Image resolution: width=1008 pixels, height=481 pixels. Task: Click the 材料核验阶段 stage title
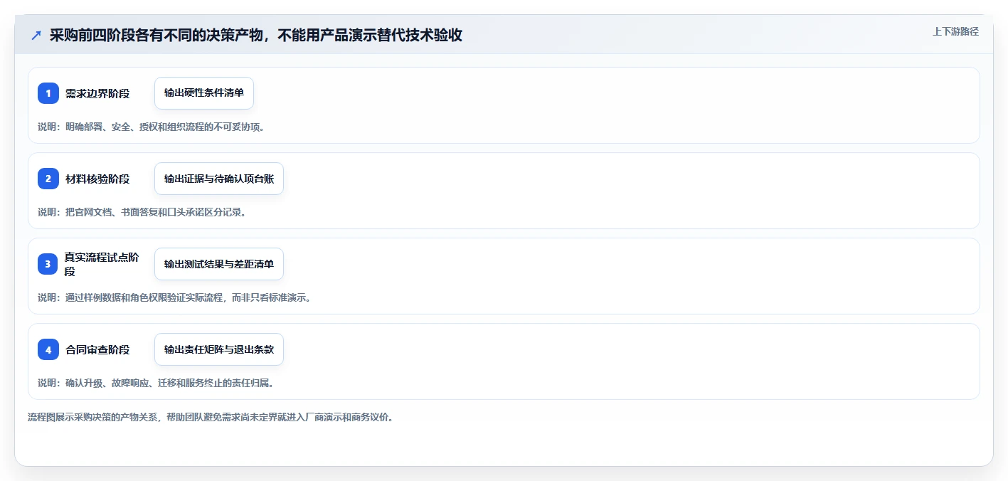coord(97,179)
